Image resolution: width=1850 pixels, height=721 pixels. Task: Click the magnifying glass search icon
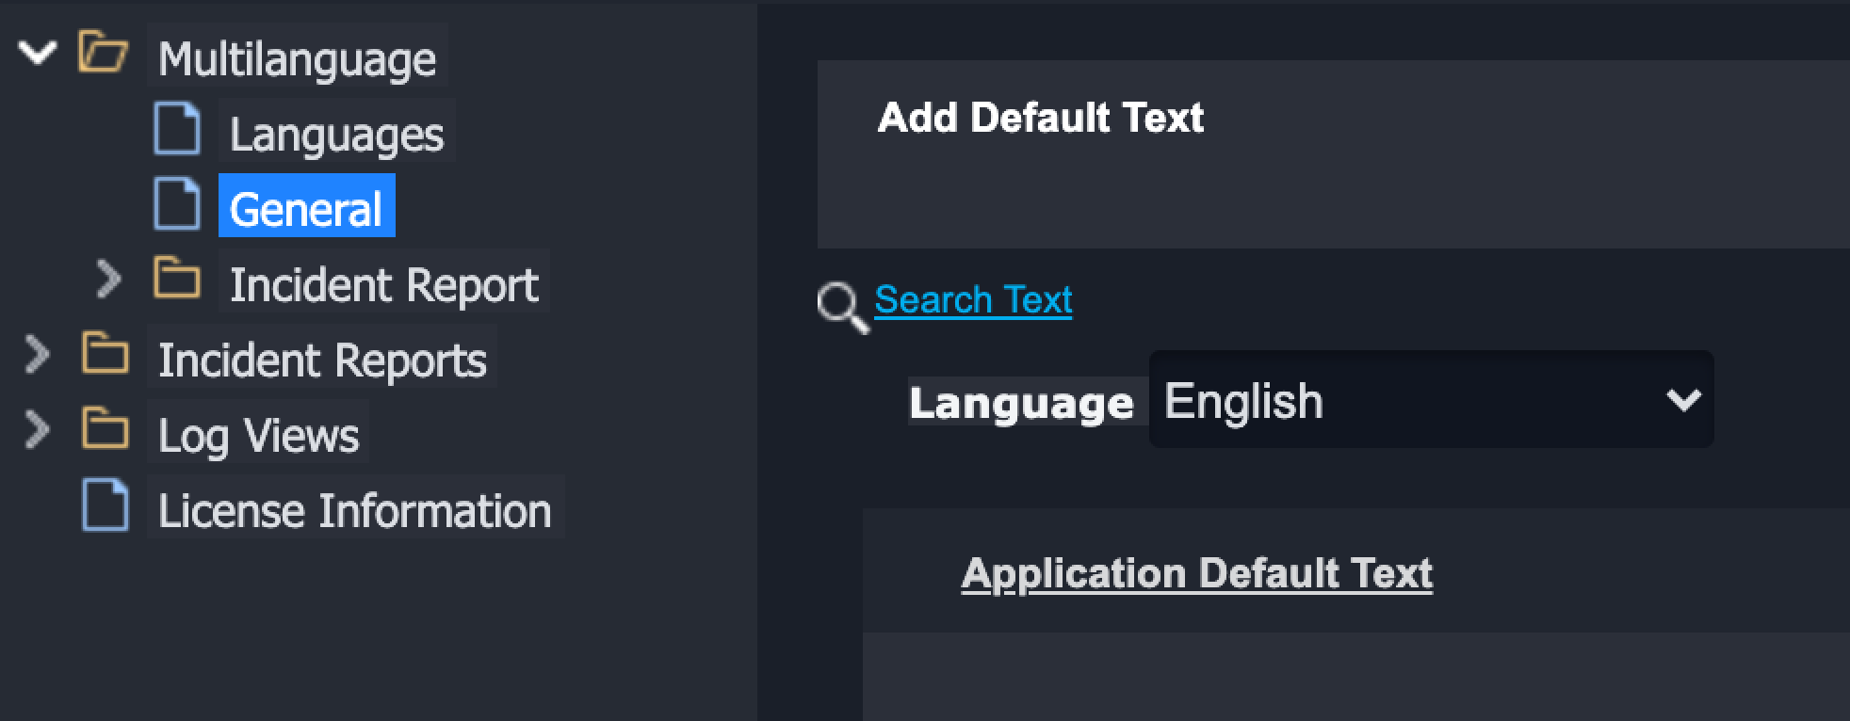pos(841,306)
